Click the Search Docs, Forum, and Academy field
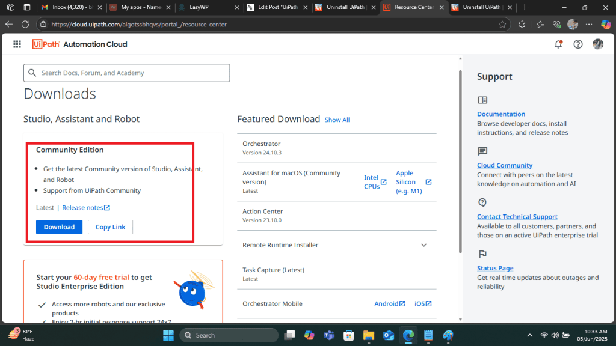616x346 pixels. [x=126, y=73]
